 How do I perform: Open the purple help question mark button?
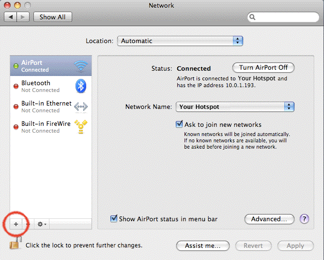[304, 219]
